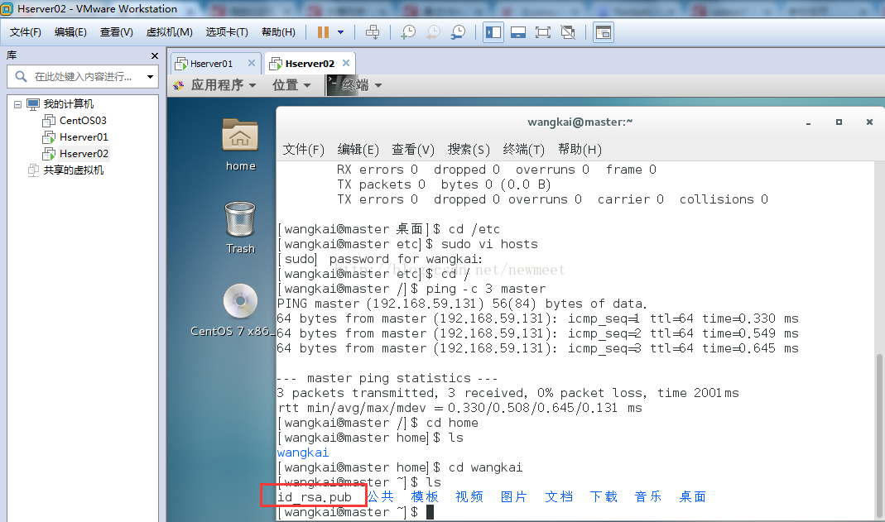Open the 位置 menu in the guest

[291, 85]
